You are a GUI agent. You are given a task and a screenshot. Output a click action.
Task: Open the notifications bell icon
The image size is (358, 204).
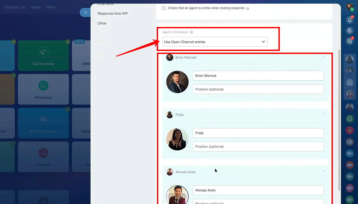[350, 20]
